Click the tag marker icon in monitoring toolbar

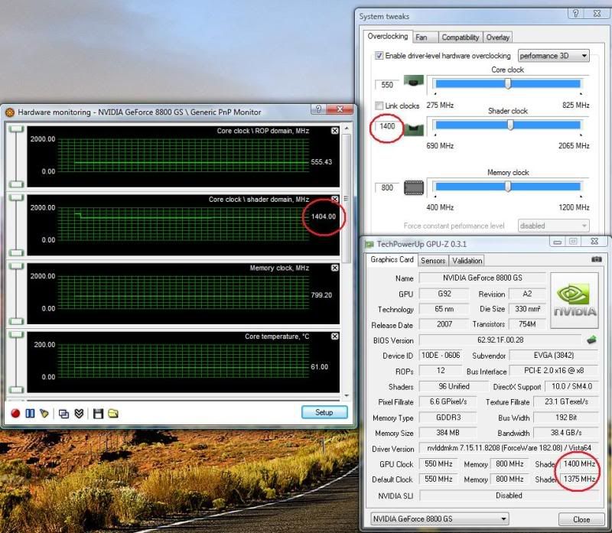point(44,413)
